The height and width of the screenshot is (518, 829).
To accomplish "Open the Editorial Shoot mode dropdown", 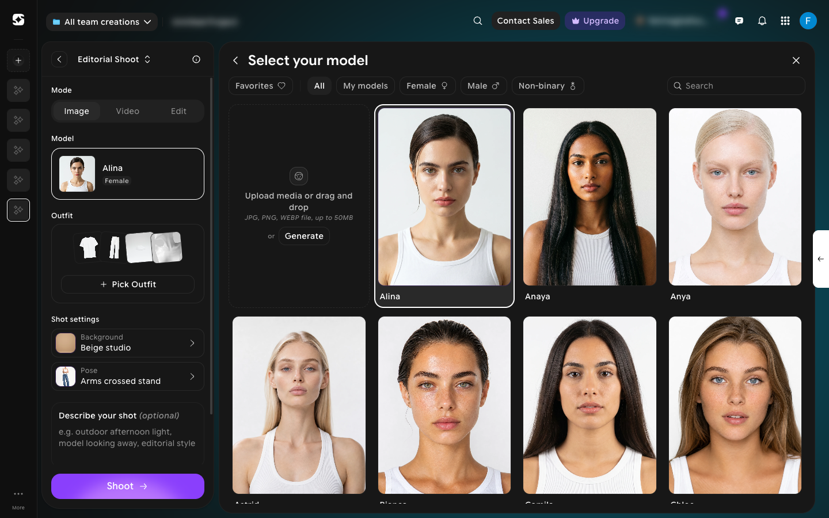I will point(115,59).
